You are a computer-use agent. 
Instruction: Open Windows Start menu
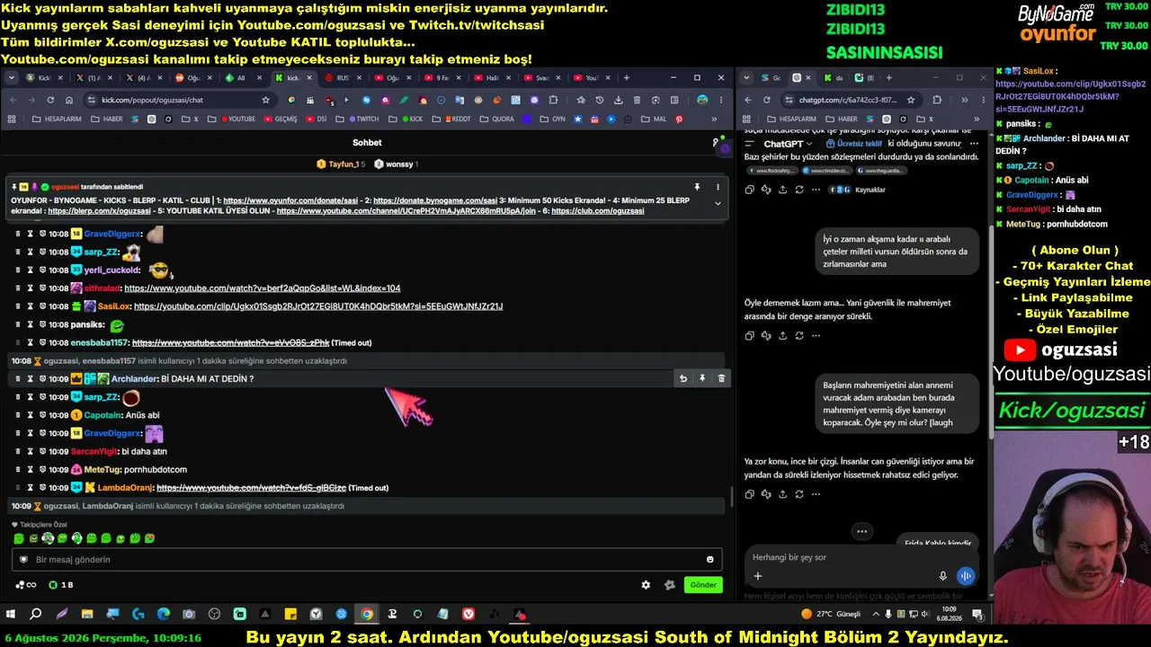pyautogui.click(x=11, y=615)
